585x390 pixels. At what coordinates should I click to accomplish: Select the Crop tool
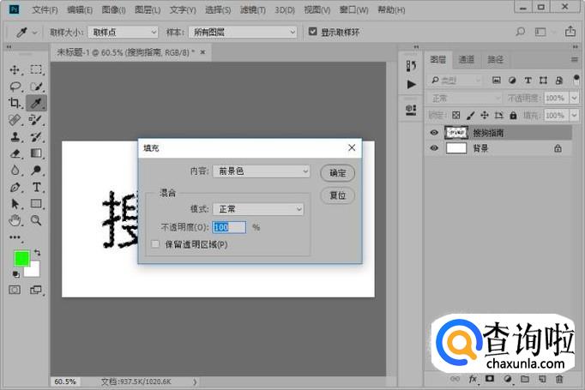click(x=15, y=103)
